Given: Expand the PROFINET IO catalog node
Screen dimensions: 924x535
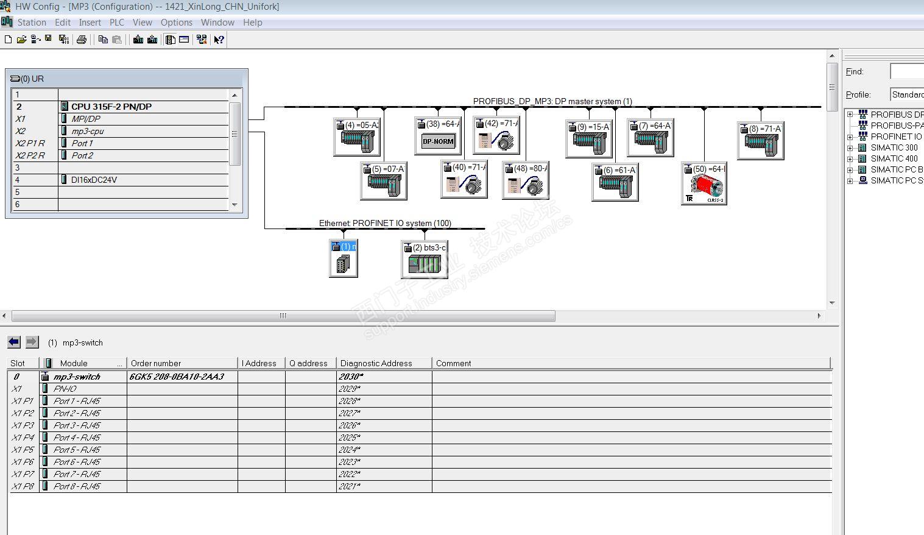Looking at the screenshot, I should click(850, 136).
